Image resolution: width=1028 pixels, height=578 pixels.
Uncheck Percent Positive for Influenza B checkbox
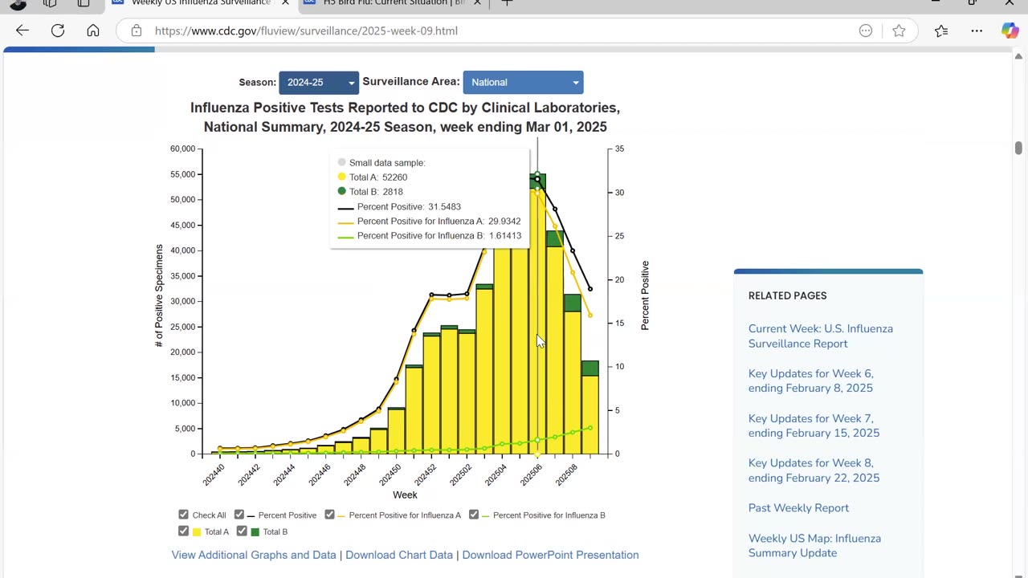pos(474,515)
